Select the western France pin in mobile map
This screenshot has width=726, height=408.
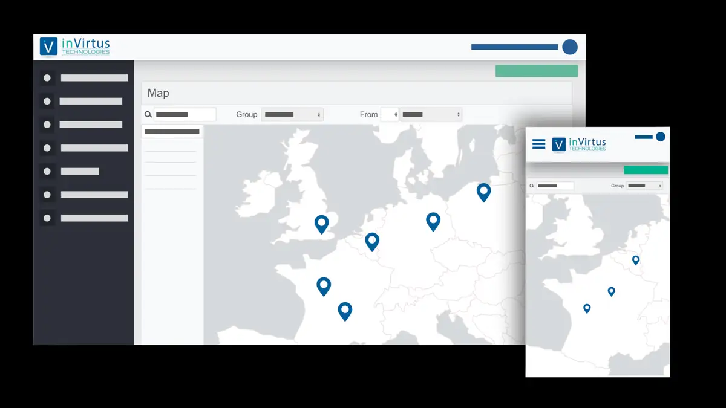[587, 308]
